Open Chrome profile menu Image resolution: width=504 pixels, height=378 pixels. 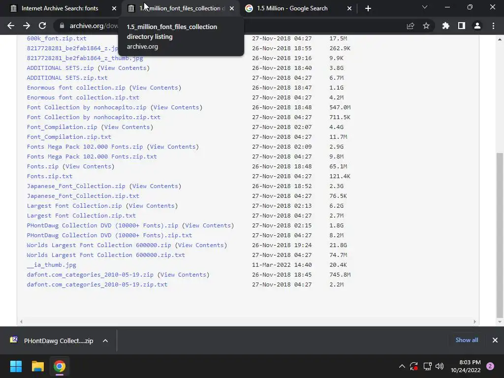[x=477, y=26]
